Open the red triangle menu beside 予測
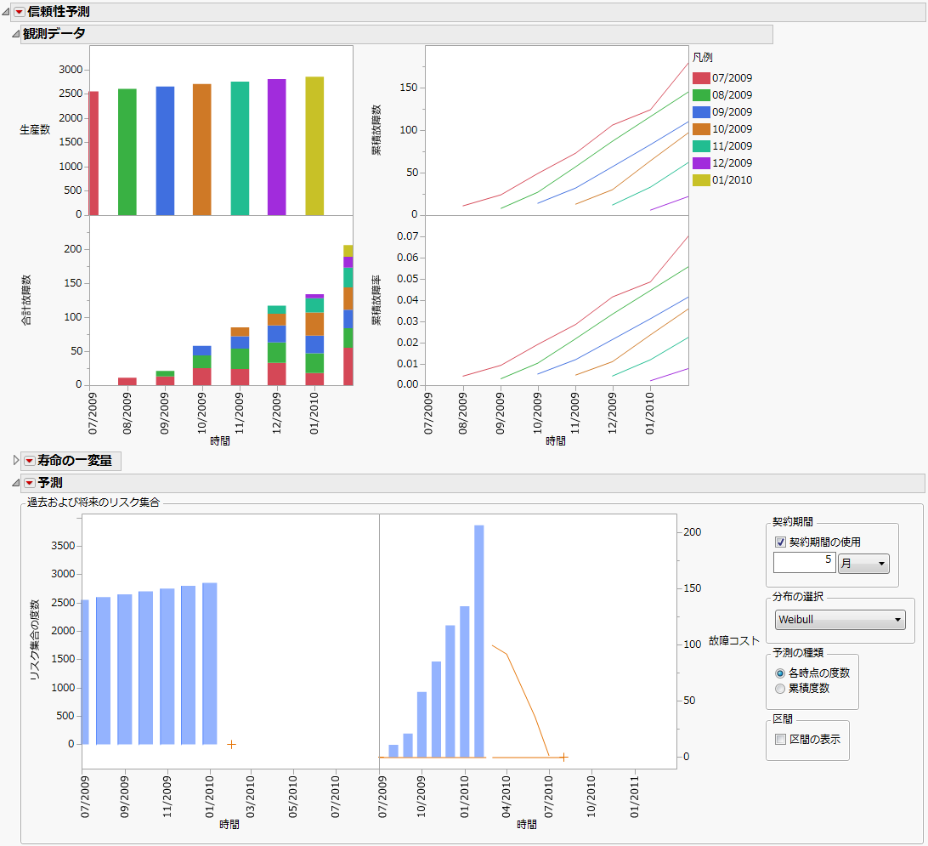Screen dimensions: 928x846 point(29,483)
